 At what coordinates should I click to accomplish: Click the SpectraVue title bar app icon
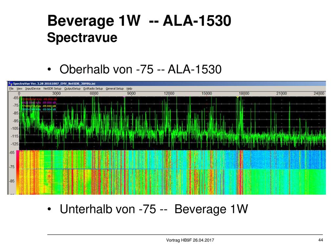tap(10, 84)
